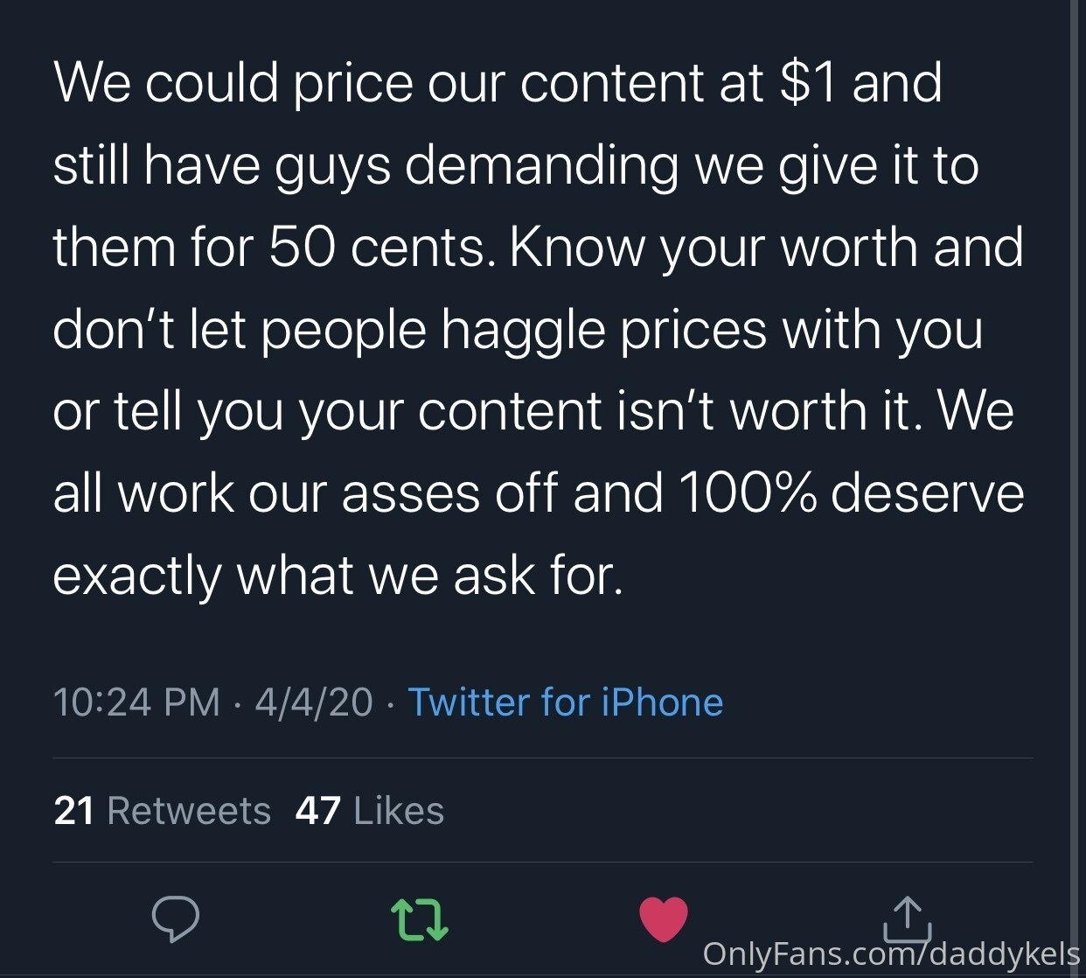View the list of 21 Retweets
Screen dimensions: 1086x978
162,811
